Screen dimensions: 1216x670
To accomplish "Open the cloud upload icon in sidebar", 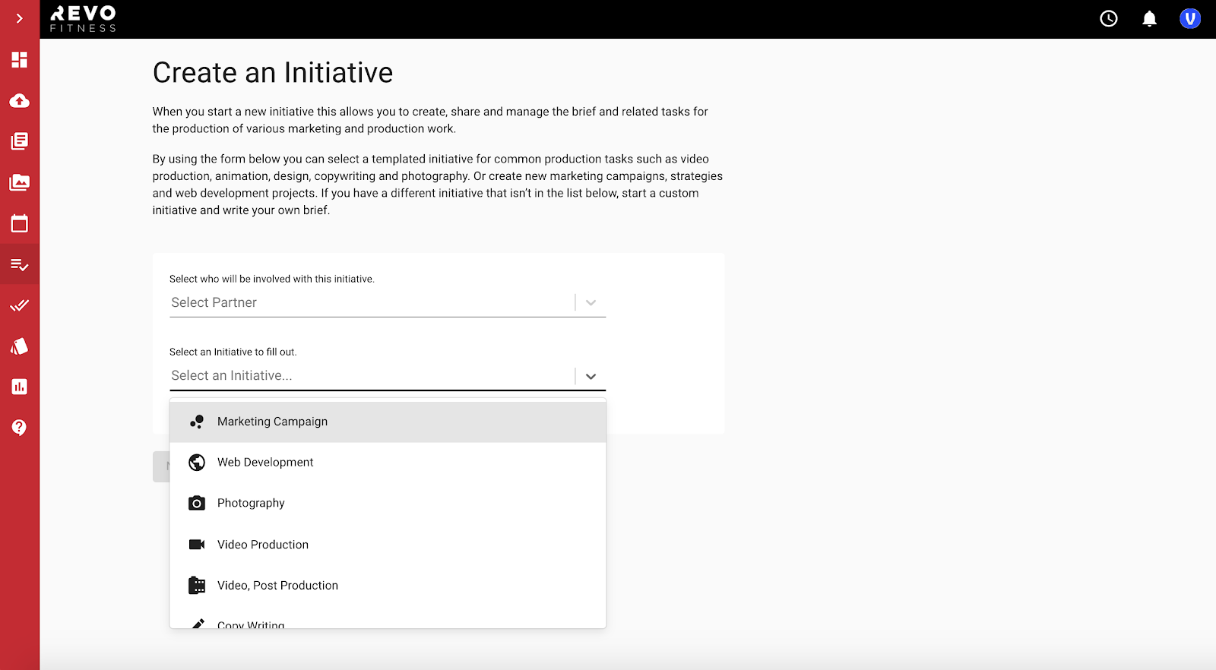I will tap(20, 100).
